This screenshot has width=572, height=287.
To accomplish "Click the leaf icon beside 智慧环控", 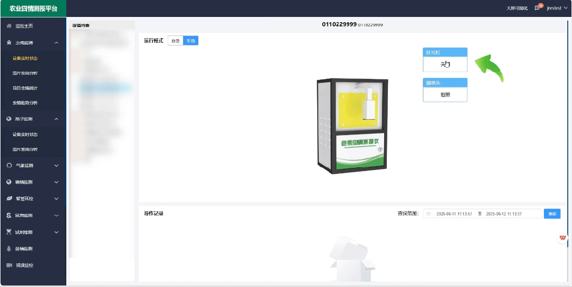I will 9,199.
